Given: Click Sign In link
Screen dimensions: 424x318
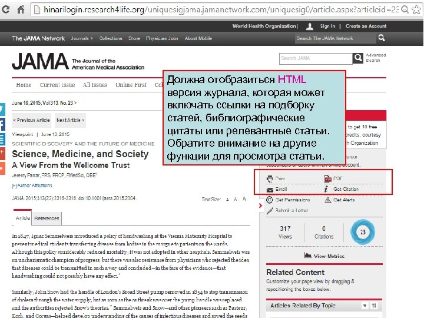Looking at the screenshot, I should coord(327,26).
